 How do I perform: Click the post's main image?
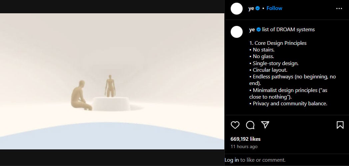click(x=112, y=81)
